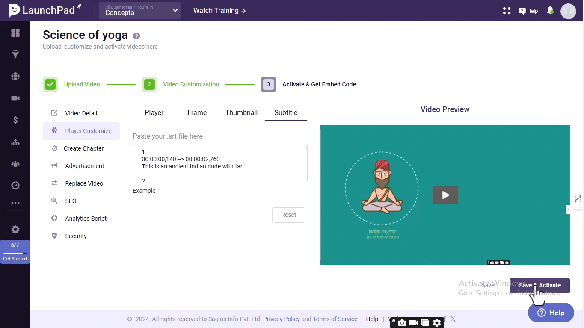This screenshot has height=328, width=584.
Task: Open the bar chart icon in sidebar
Action: 15,142
